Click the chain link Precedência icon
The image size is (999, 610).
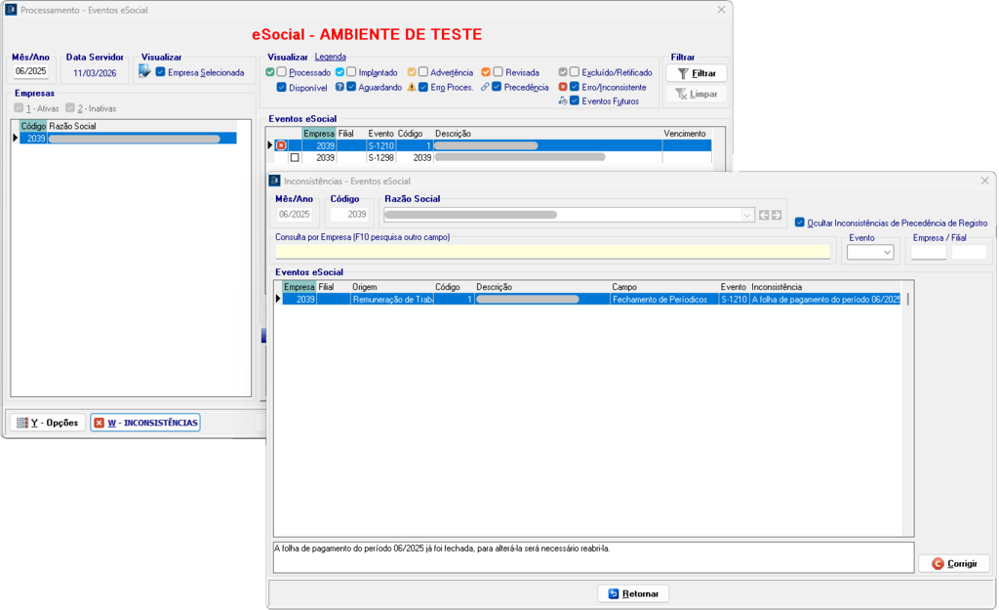click(485, 87)
